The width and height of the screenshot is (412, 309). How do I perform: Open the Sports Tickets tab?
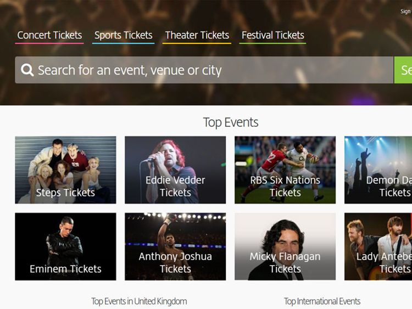[x=123, y=35]
